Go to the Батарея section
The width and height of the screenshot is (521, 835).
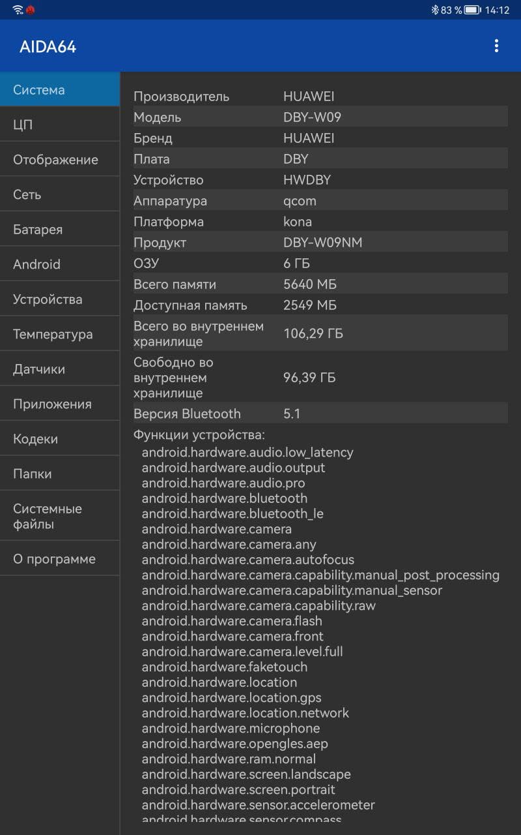point(60,230)
